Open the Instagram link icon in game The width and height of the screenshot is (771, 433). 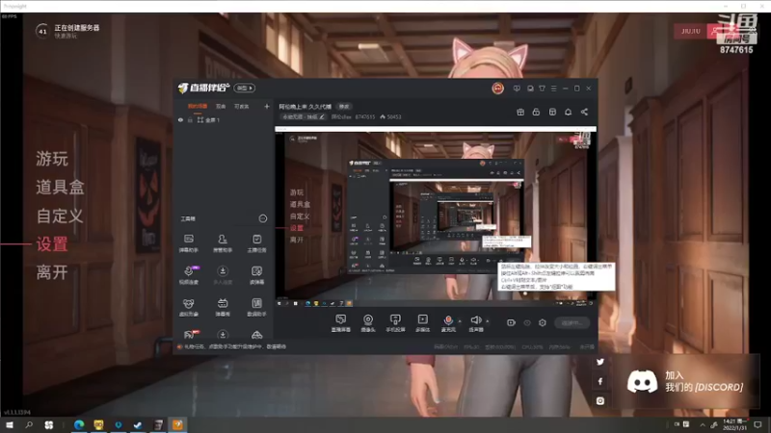599,400
